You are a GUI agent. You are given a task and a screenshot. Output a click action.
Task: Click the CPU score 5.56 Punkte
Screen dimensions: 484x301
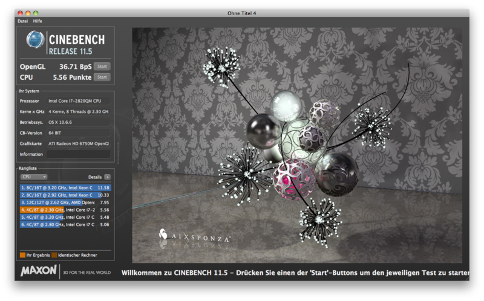(72, 77)
